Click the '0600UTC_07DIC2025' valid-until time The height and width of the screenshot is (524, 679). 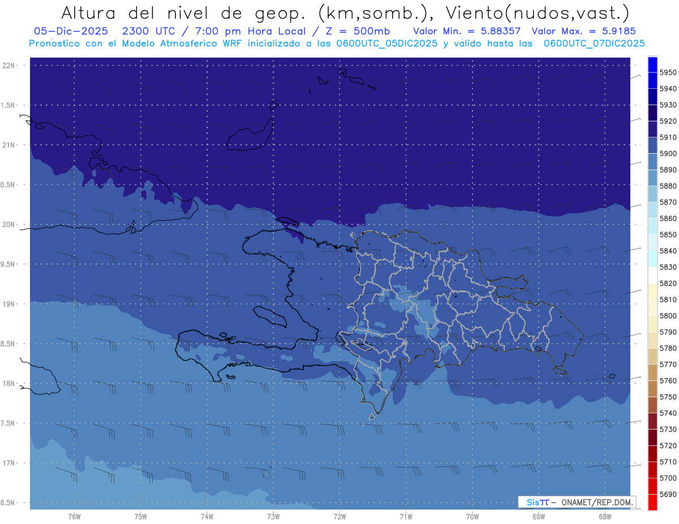point(594,44)
